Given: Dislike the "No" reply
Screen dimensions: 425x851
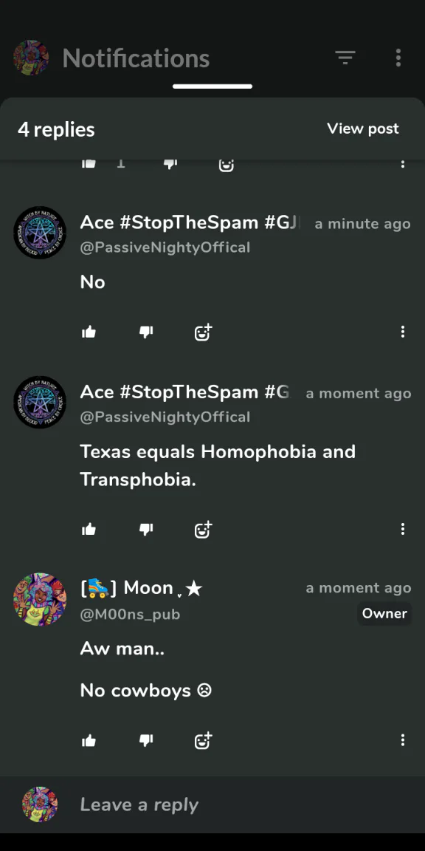Looking at the screenshot, I should tap(146, 332).
